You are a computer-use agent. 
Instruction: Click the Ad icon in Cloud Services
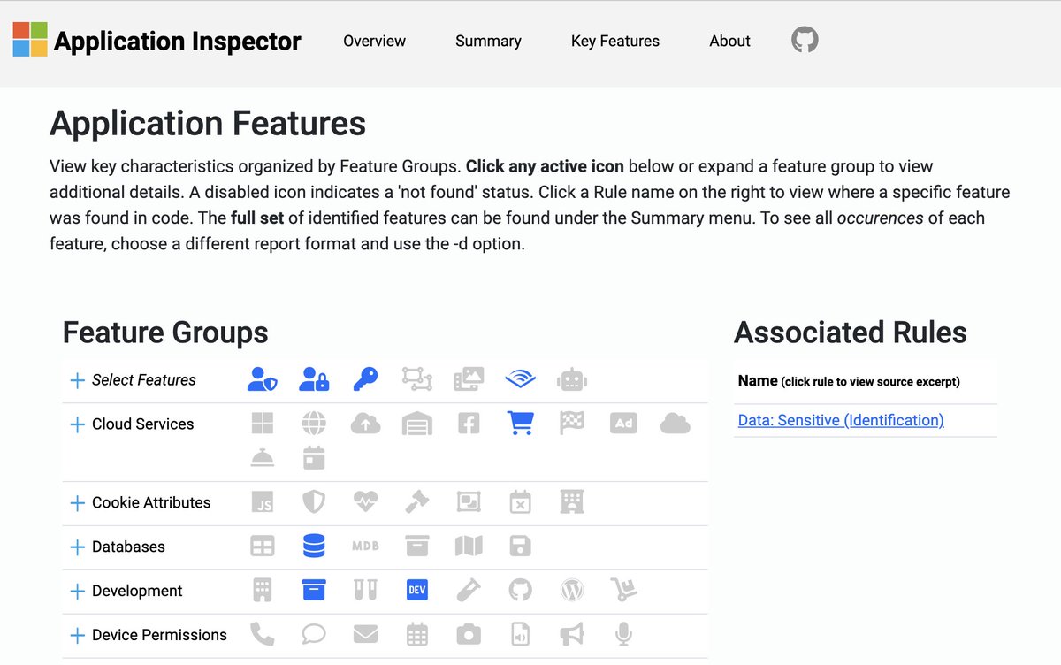(623, 424)
